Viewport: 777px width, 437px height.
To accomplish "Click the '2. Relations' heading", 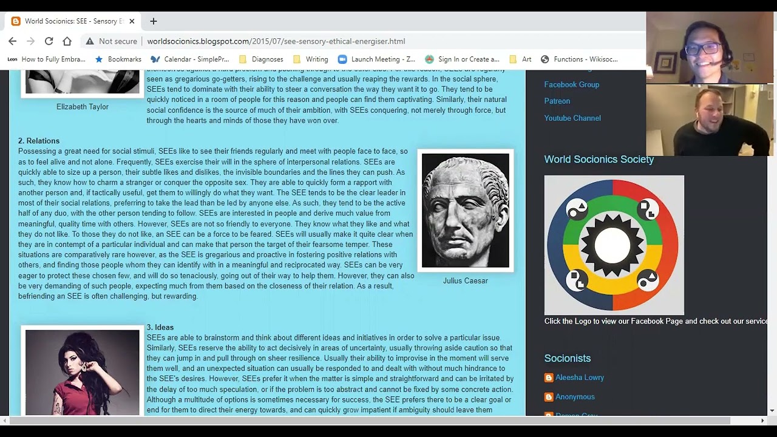I will click(39, 141).
